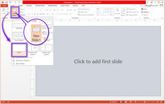The image size is (165, 104).
Task: Click the account avatar picture
Action: click(x=161, y=6)
